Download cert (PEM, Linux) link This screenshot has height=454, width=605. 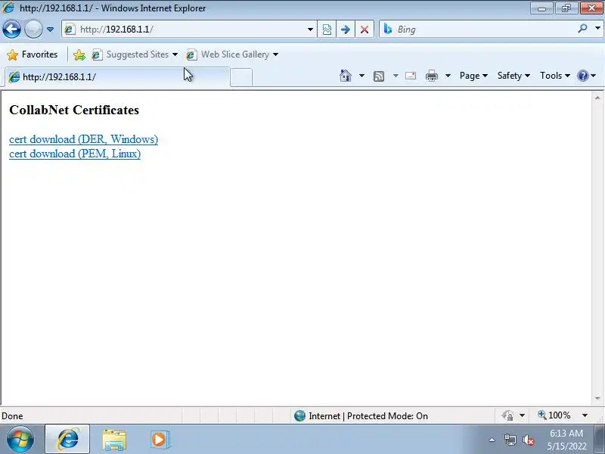coord(75,154)
